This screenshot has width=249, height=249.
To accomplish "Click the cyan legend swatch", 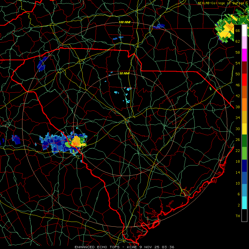I will (x=244, y=203).
